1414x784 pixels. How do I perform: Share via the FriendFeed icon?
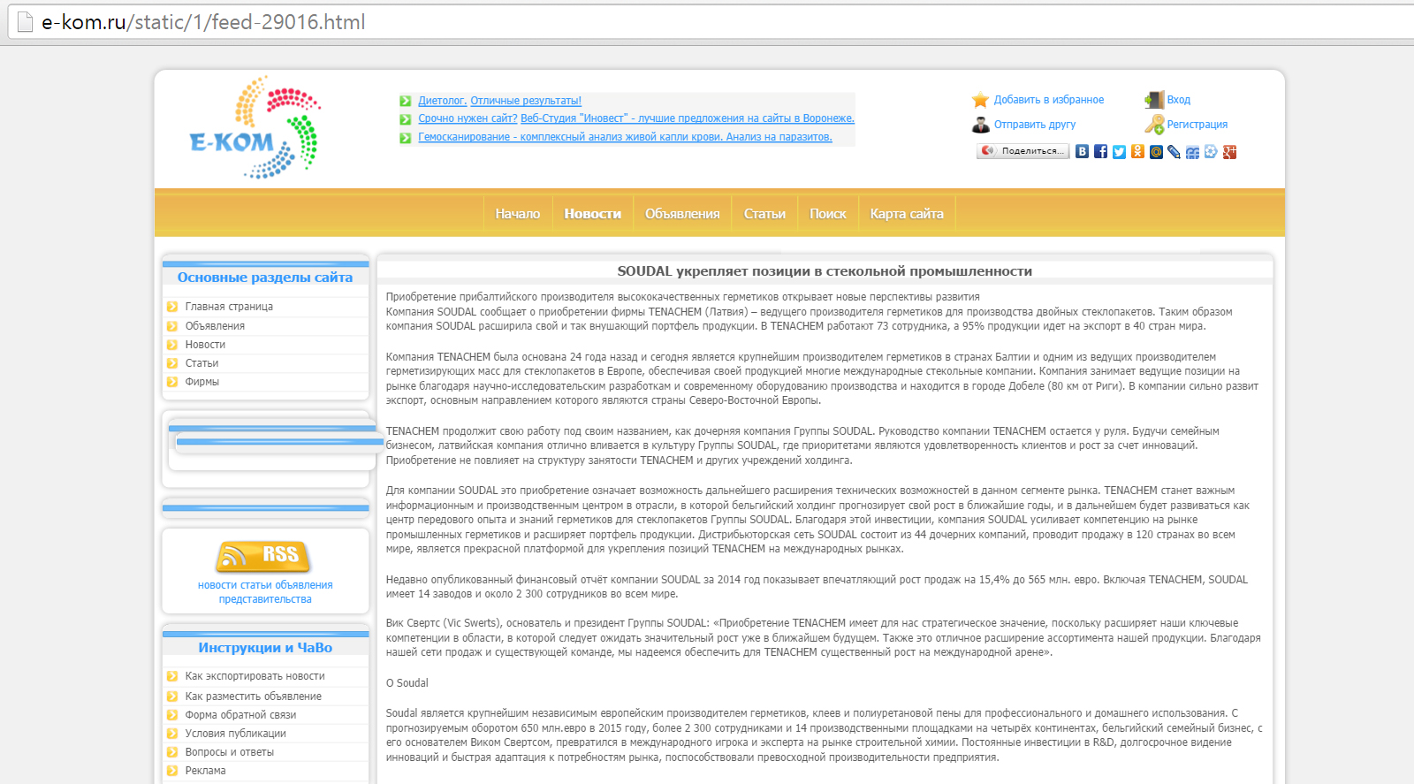pyautogui.click(x=1192, y=152)
